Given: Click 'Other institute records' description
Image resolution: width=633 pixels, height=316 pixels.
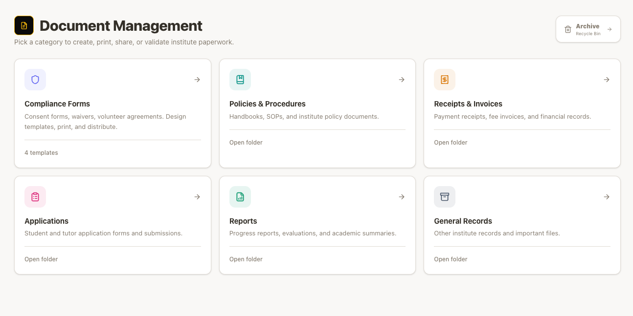Looking at the screenshot, I should pos(497,233).
